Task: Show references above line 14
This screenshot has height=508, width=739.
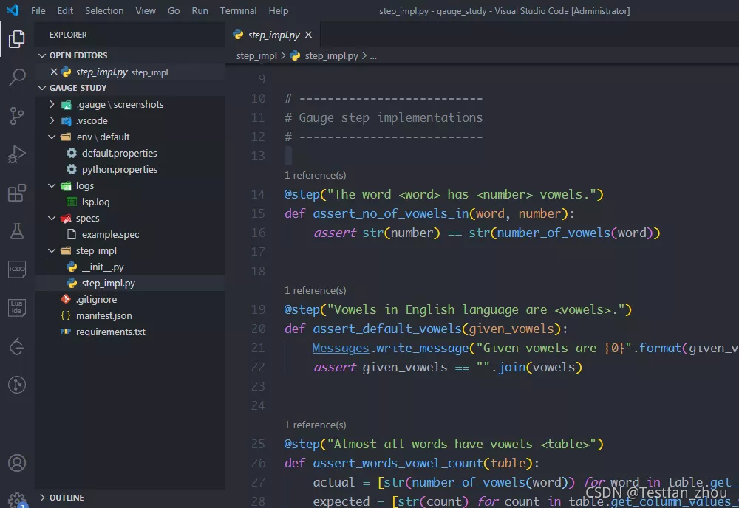Action: pyautogui.click(x=316, y=175)
